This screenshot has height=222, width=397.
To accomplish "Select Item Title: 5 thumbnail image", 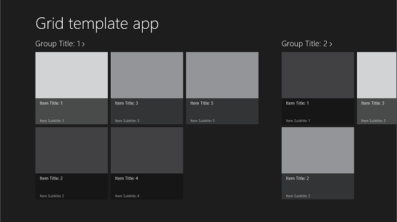I will pos(222,75).
